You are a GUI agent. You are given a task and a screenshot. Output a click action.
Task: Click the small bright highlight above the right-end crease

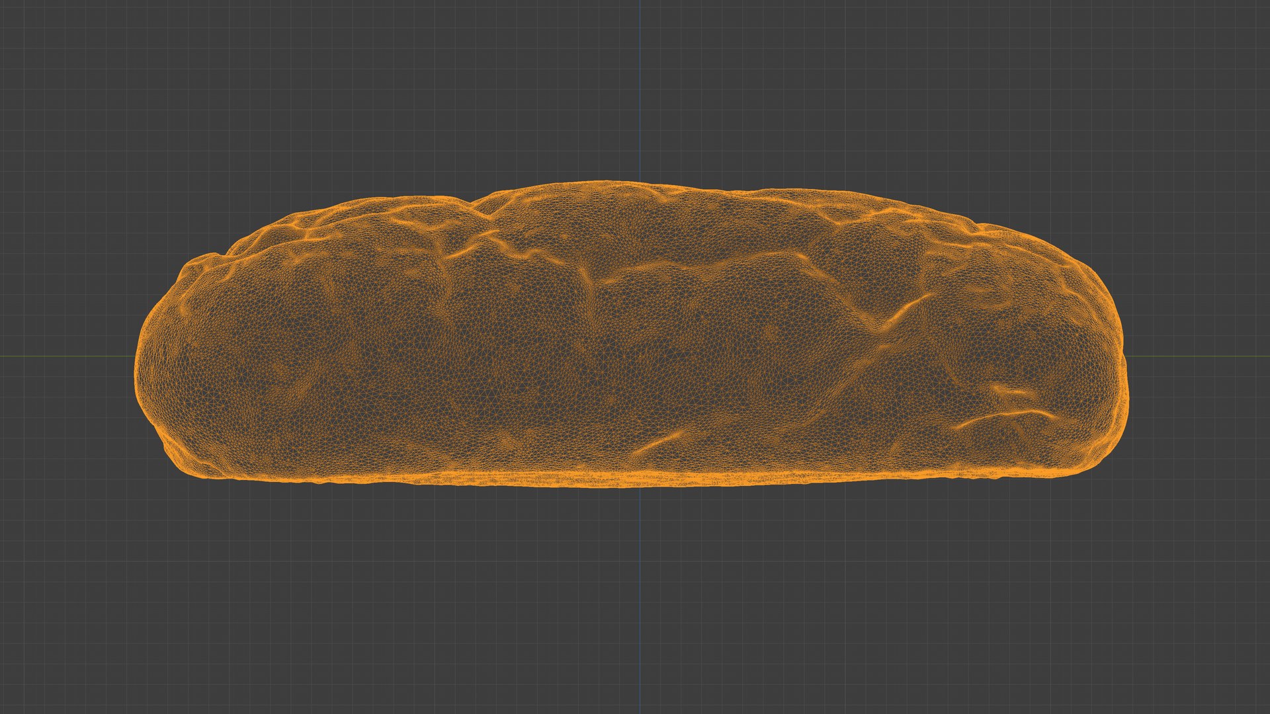tap(1012, 389)
